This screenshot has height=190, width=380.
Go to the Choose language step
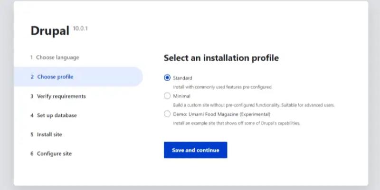[57, 57]
